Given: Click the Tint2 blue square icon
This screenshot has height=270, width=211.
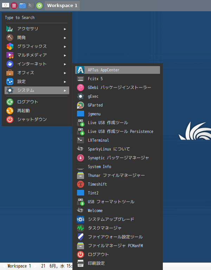Looking at the screenshot, I should coord(81,193).
